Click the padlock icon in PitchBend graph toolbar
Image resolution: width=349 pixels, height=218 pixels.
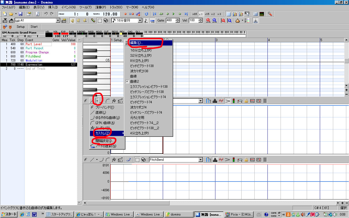246,160
